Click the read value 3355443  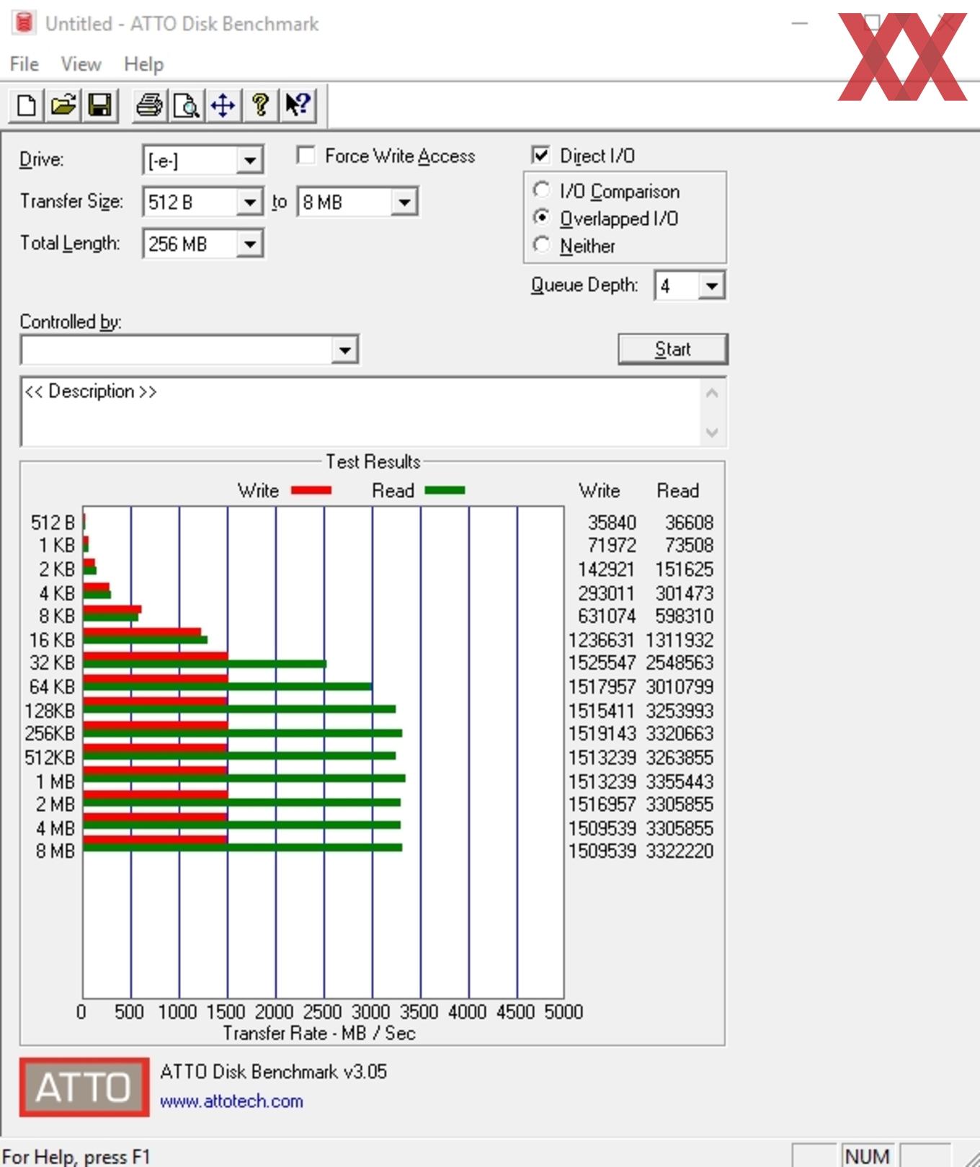click(680, 781)
